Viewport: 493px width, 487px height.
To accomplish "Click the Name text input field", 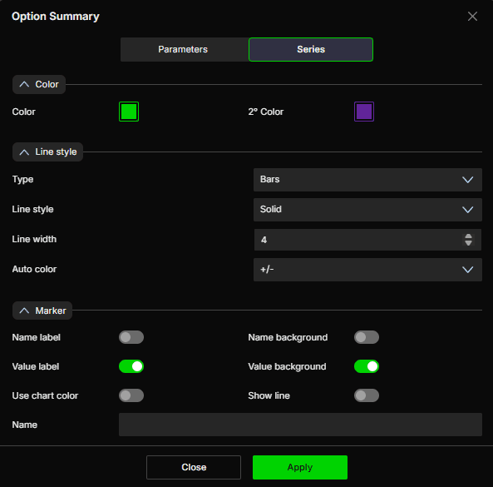I will pyautogui.click(x=300, y=425).
